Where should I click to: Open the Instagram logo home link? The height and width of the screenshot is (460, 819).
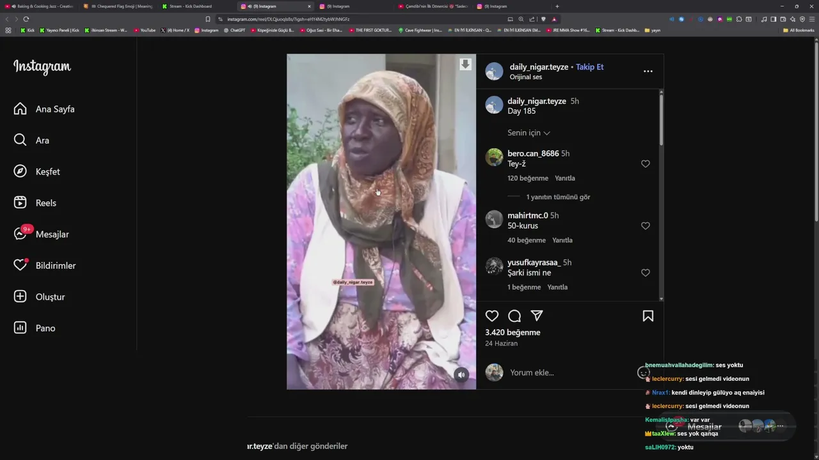(x=42, y=67)
